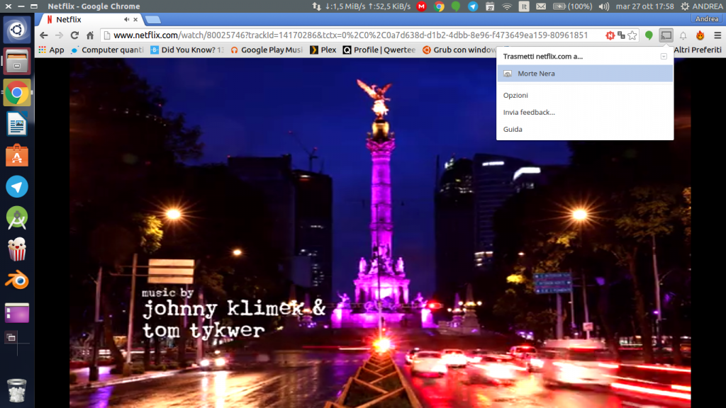Expand the Trasmetti netflix.com dropdown arrow
Screen dimensions: 726x408
coord(664,57)
